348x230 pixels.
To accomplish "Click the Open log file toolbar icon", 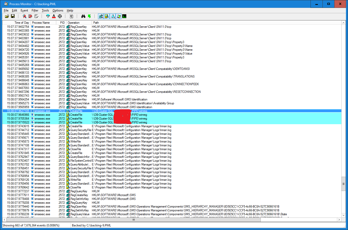I will 7,16.
